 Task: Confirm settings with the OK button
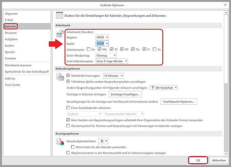[x=198, y=161]
